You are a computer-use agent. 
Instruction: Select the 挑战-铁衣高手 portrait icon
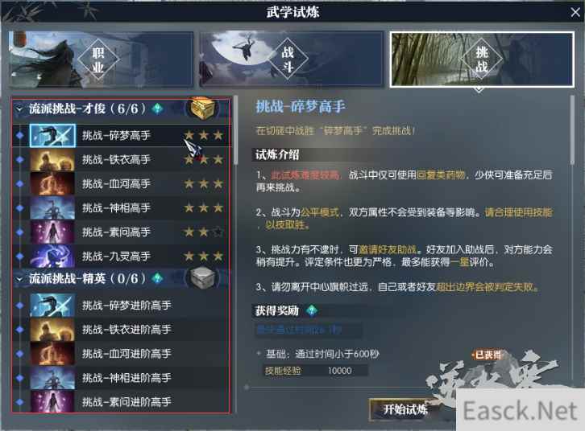coord(52,160)
